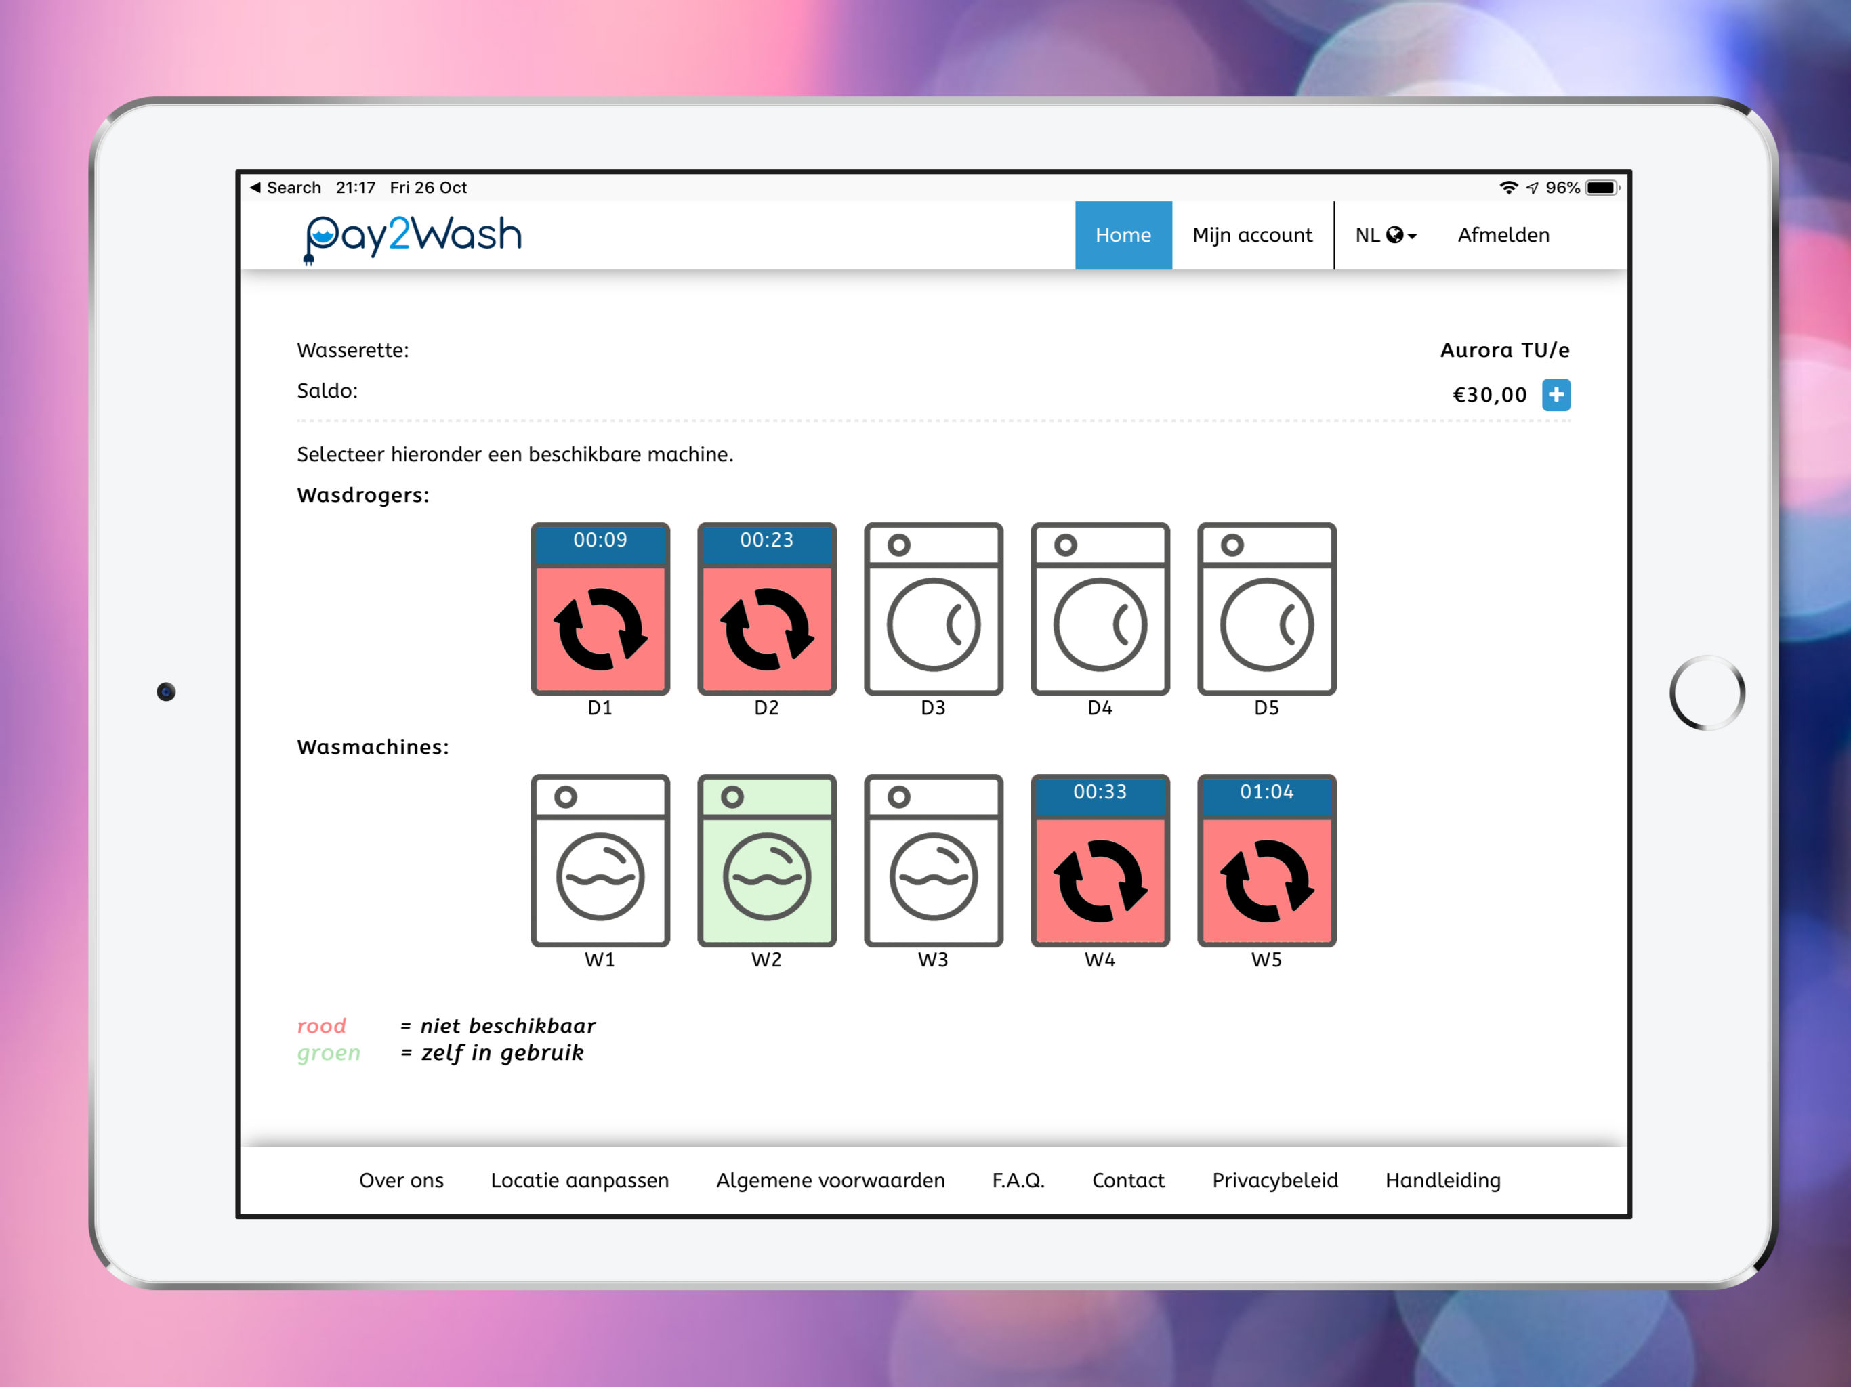Go to the Home tab

click(1123, 235)
